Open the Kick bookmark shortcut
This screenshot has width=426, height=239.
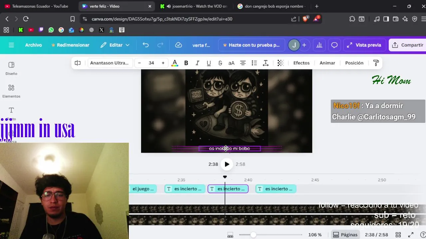pos(21,30)
